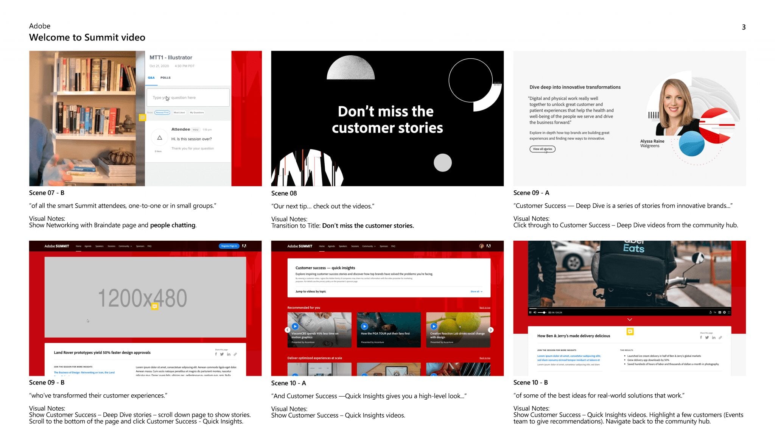Viewport: 775px width, 436px height.
Task: Expand Community dropdown in Scene 09-B navigation
Action: (x=125, y=246)
